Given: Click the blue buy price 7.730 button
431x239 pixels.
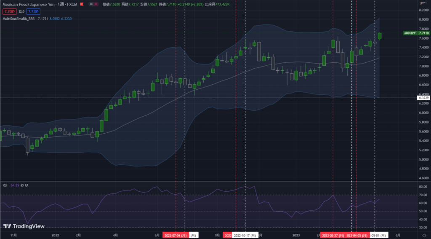Looking at the screenshot, I should 34,12.
